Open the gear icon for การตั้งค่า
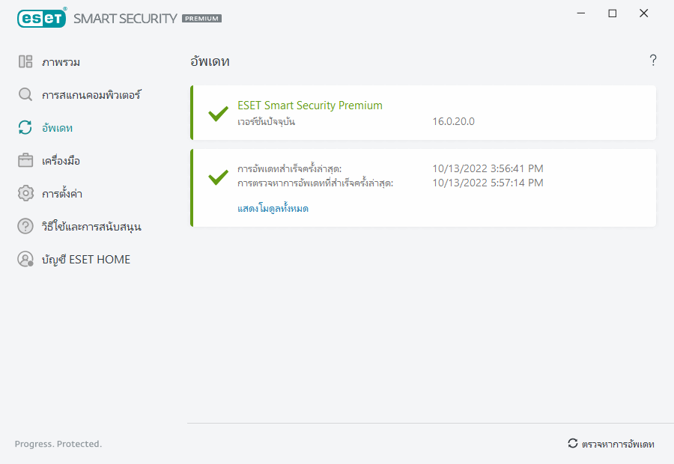 [25, 194]
